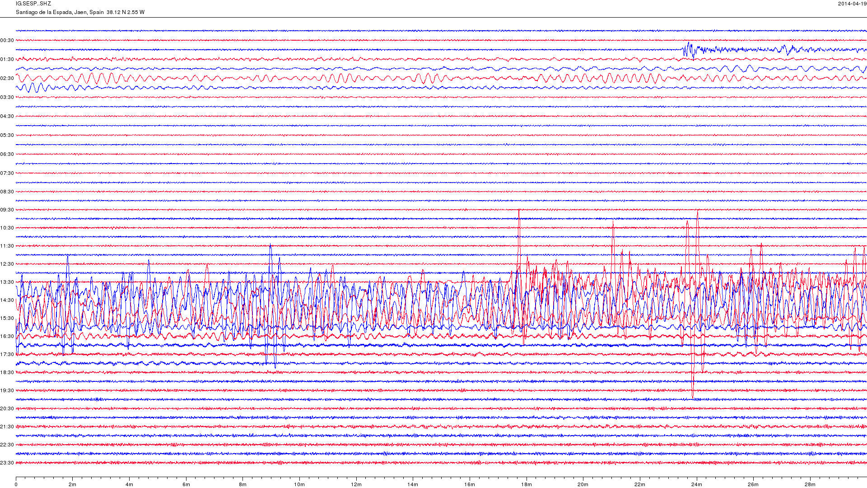Screen dimensions: 867x488
Task: Select the 15:30 time label
Action: pyautogui.click(x=7, y=319)
